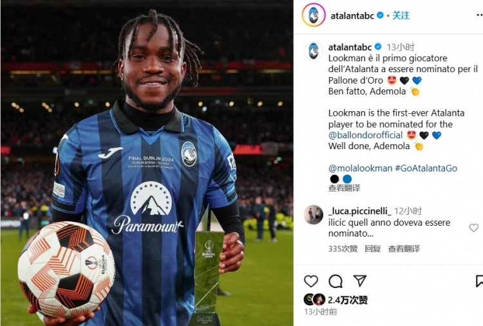View the 2.4万次赞 likes list
This screenshot has width=483, height=326.
[348, 300]
